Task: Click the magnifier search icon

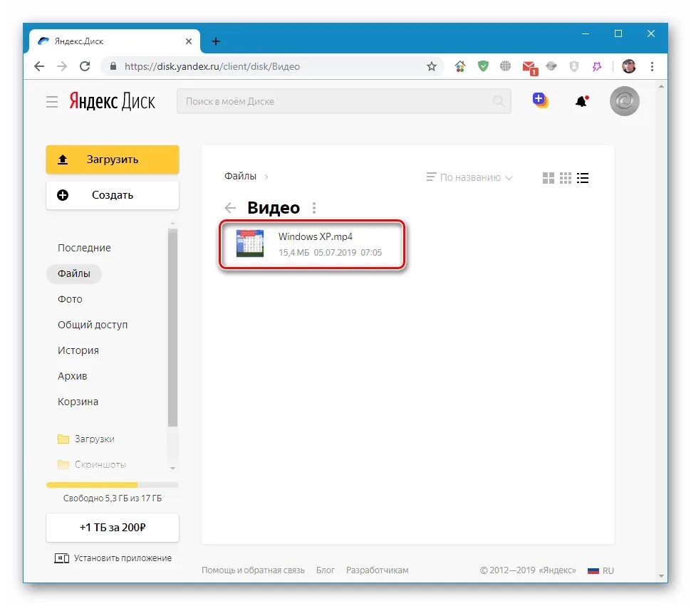Action: coord(499,101)
